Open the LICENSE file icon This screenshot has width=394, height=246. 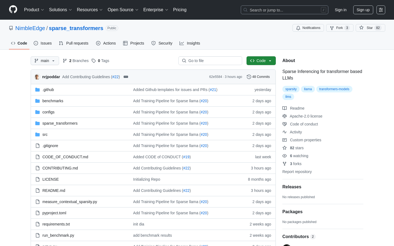[37, 179]
